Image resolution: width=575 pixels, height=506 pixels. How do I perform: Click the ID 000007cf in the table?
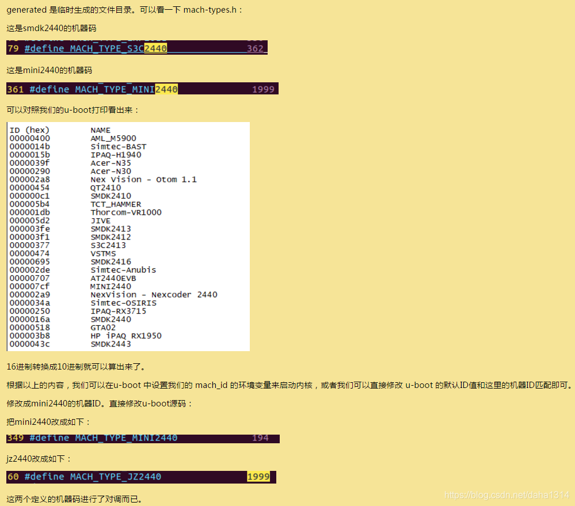click(30, 286)
